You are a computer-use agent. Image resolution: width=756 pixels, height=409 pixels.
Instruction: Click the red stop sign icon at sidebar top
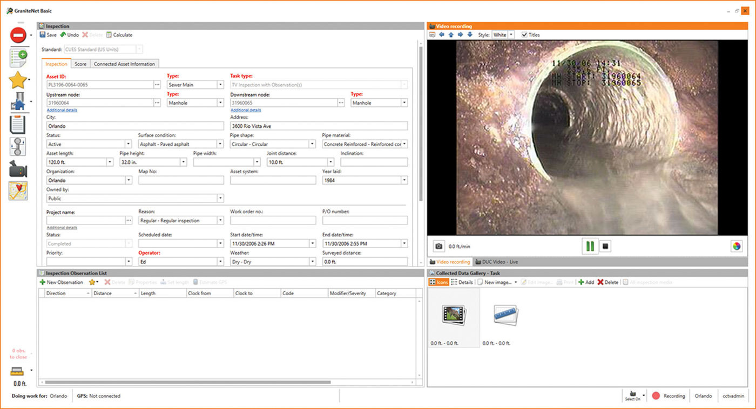pos(19,35)
